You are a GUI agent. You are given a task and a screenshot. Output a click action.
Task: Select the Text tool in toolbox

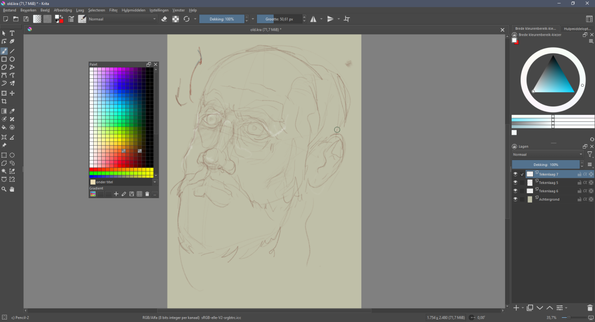tap(12, 33)
